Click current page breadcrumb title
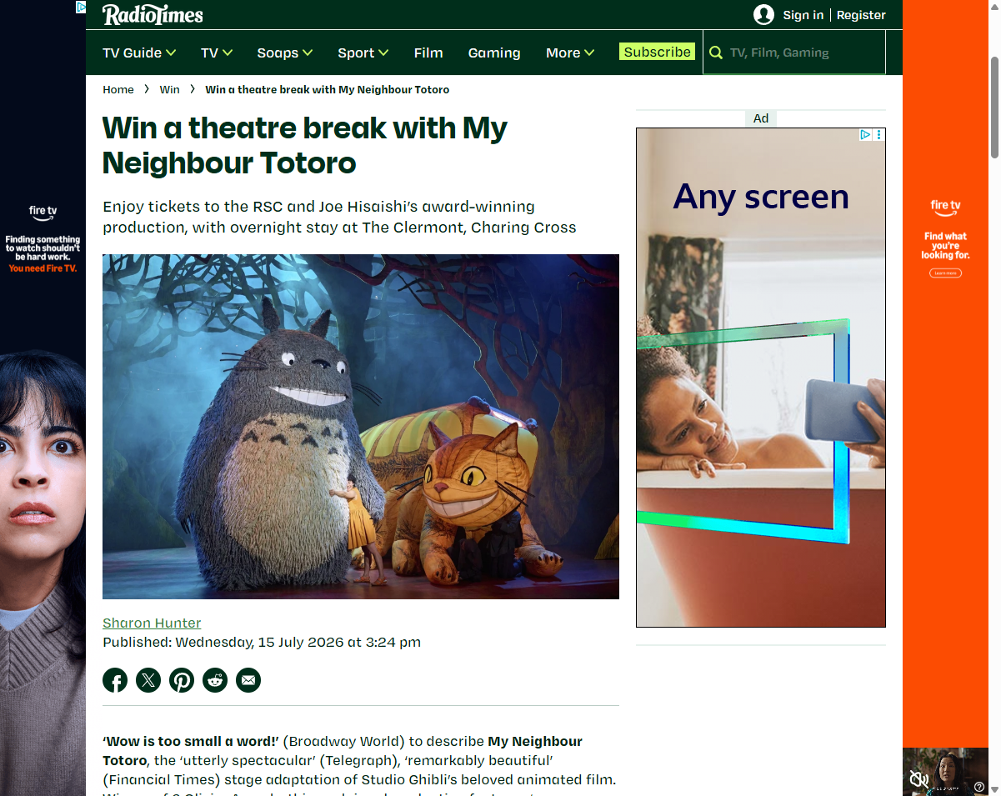Screen dimensions: 1001x796 pyautogui.click(x=328, y=89)
